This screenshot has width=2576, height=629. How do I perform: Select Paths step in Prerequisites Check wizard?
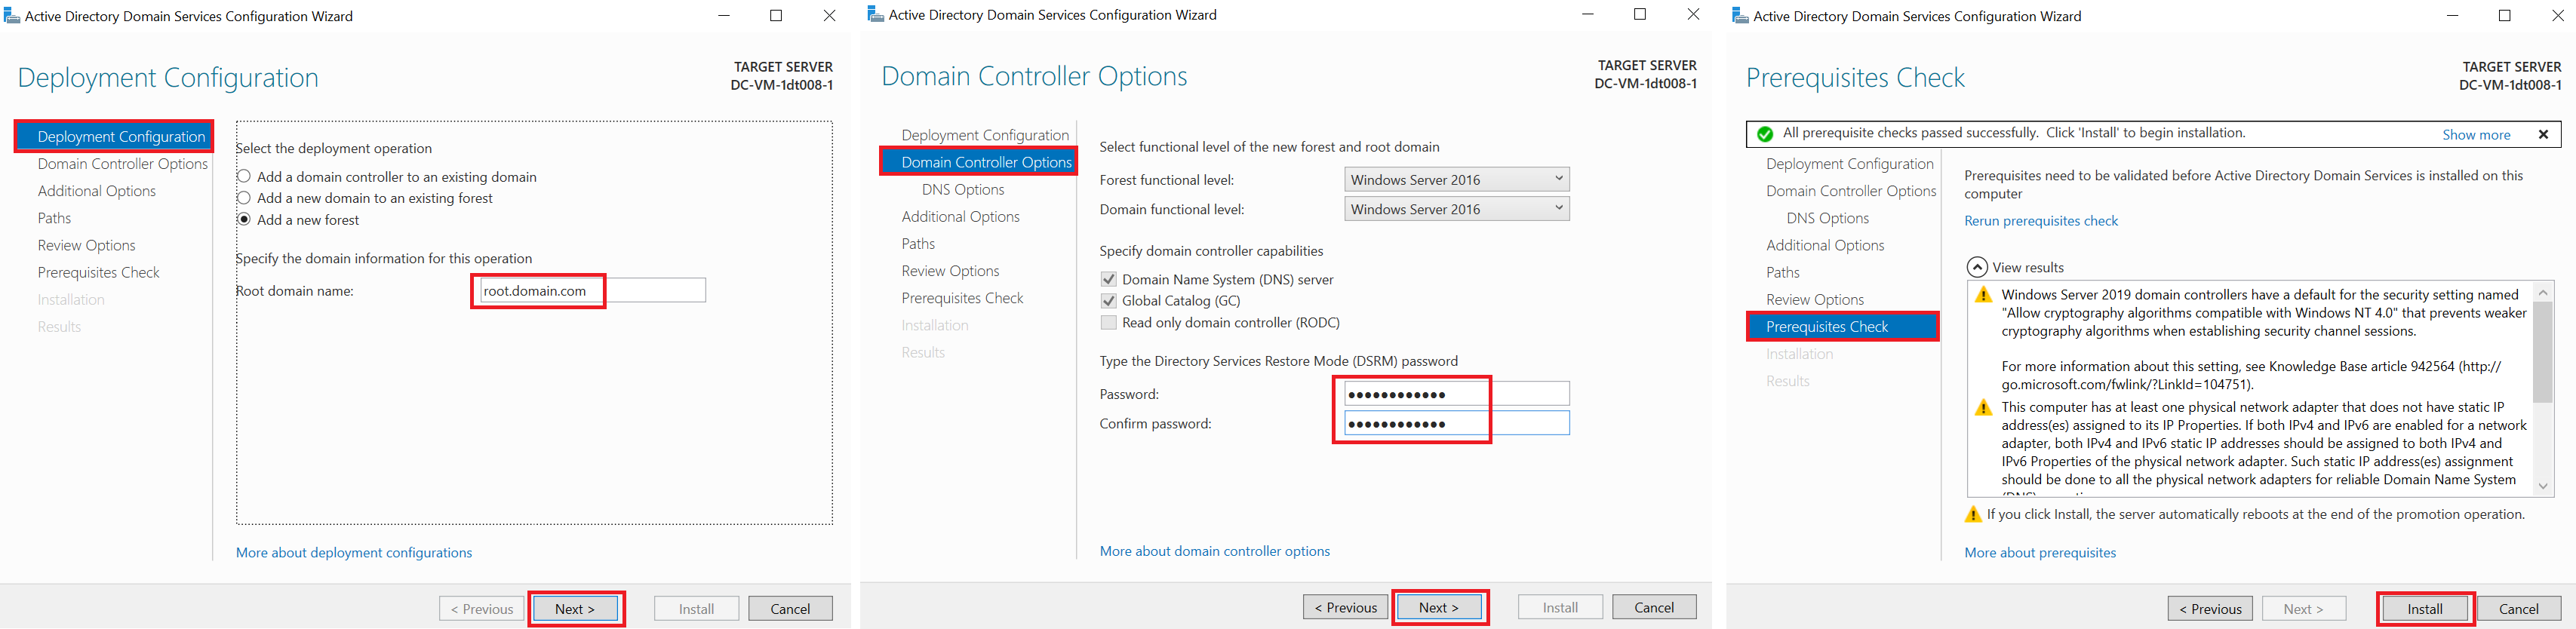click(1782, 272)
